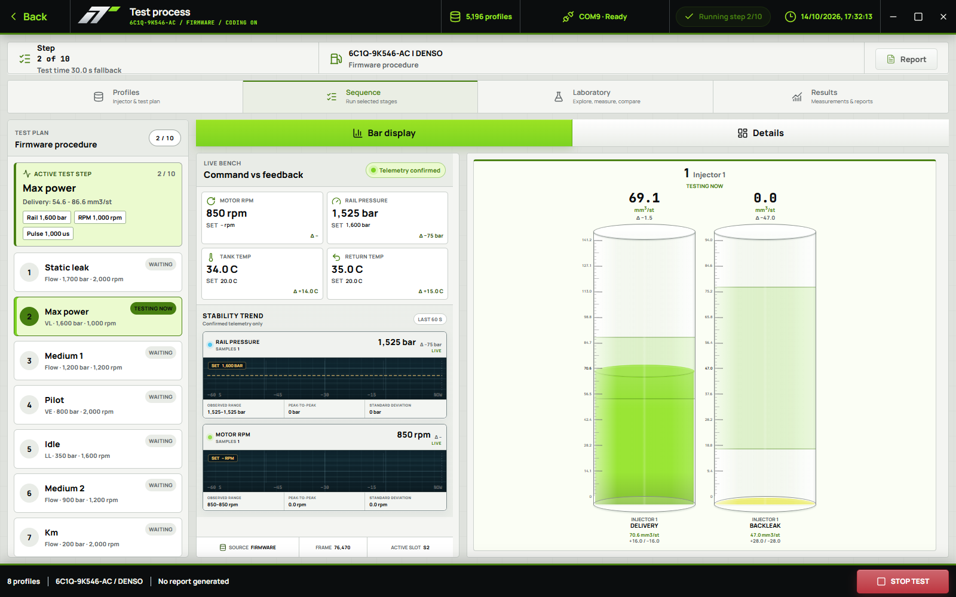
Task: Click the checkmark in Running step 2/10
Action: click(689, 17)
